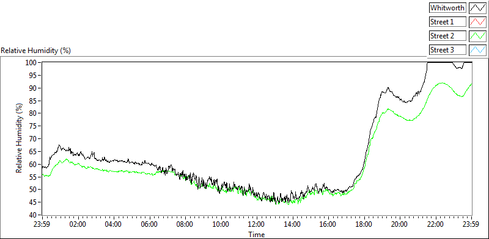Click the 45 value on humidity axis

(34, 202)
